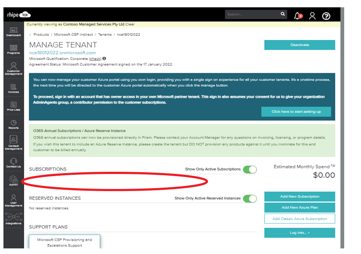This screenshot has height=254, width=361.
Task: Toggle Show Only Active Subscriptions switch
Action: pyautogui.click(x=250, y=170)
